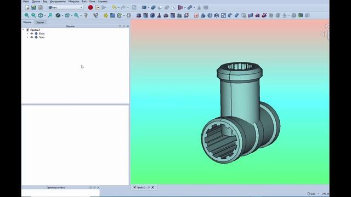Open the Part workbench selector dropdown
The width and height of the screenshot is (351, 197).
66,7
